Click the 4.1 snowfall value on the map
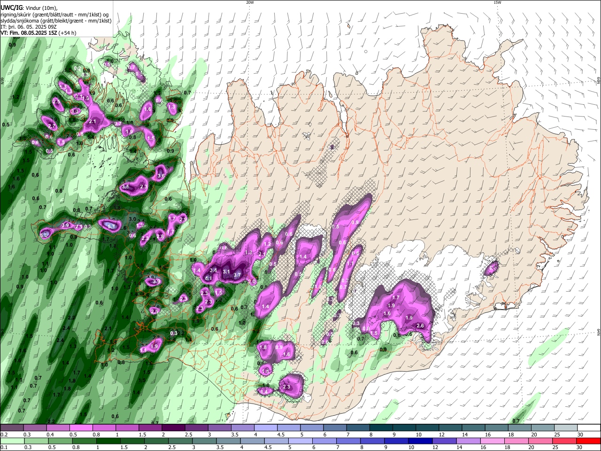This screenshot has width=601, height=451. [209, 278]
